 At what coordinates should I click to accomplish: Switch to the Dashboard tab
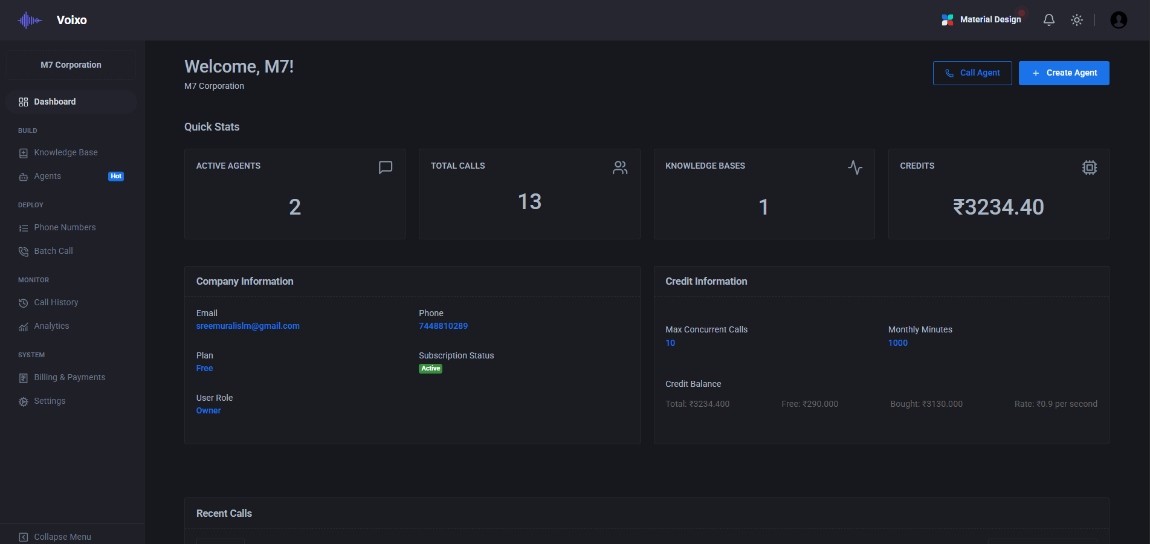pyautogui.click(x=55, y=102)
